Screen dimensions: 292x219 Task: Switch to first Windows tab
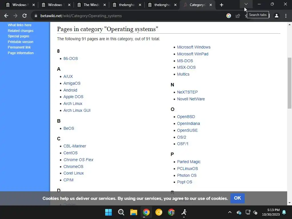tap(19, 5)
